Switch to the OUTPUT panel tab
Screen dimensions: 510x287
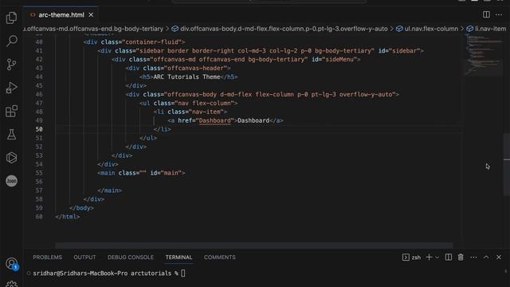pos(84,257)
